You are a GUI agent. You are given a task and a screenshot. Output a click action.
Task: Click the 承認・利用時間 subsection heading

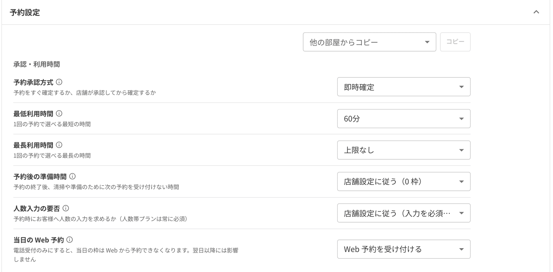[37, 64]
